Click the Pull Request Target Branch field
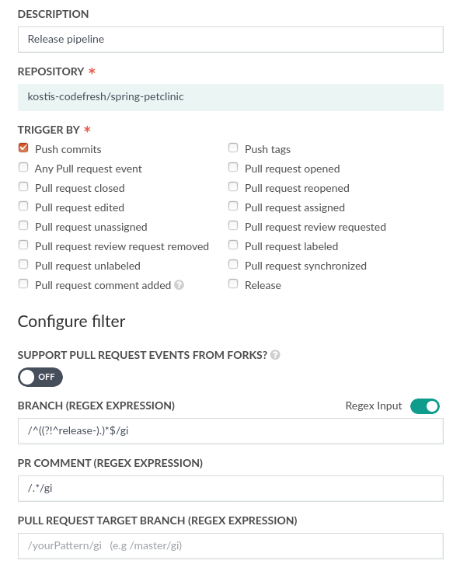The image size is (460, 564). (231, 546)
